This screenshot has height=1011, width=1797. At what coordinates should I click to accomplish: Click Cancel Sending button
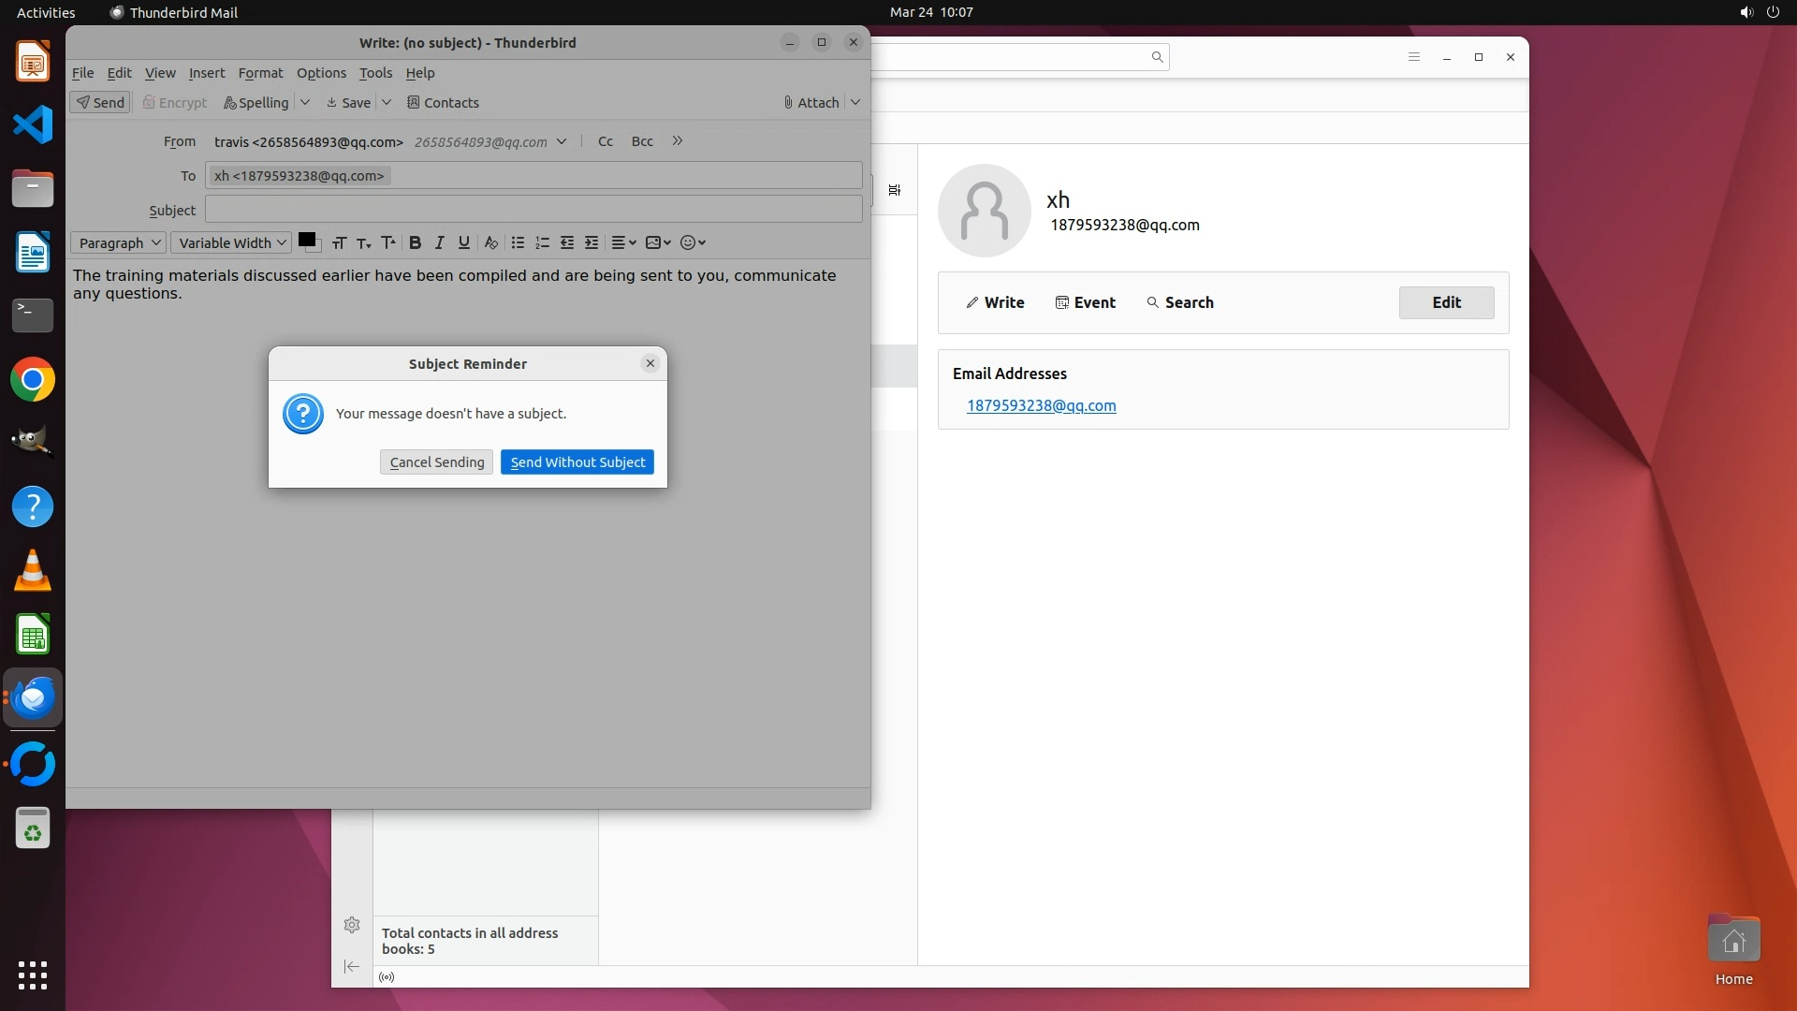pos(436,462)
